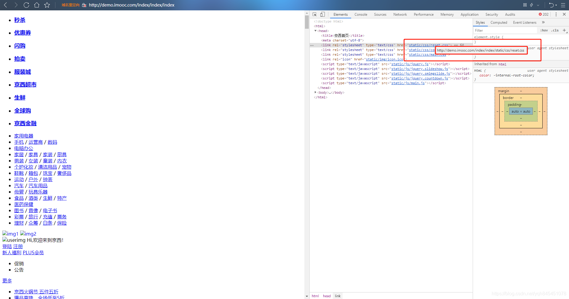Open the 家用电器 category link
This screenshot has height=299, width=569.
point(24,136)
